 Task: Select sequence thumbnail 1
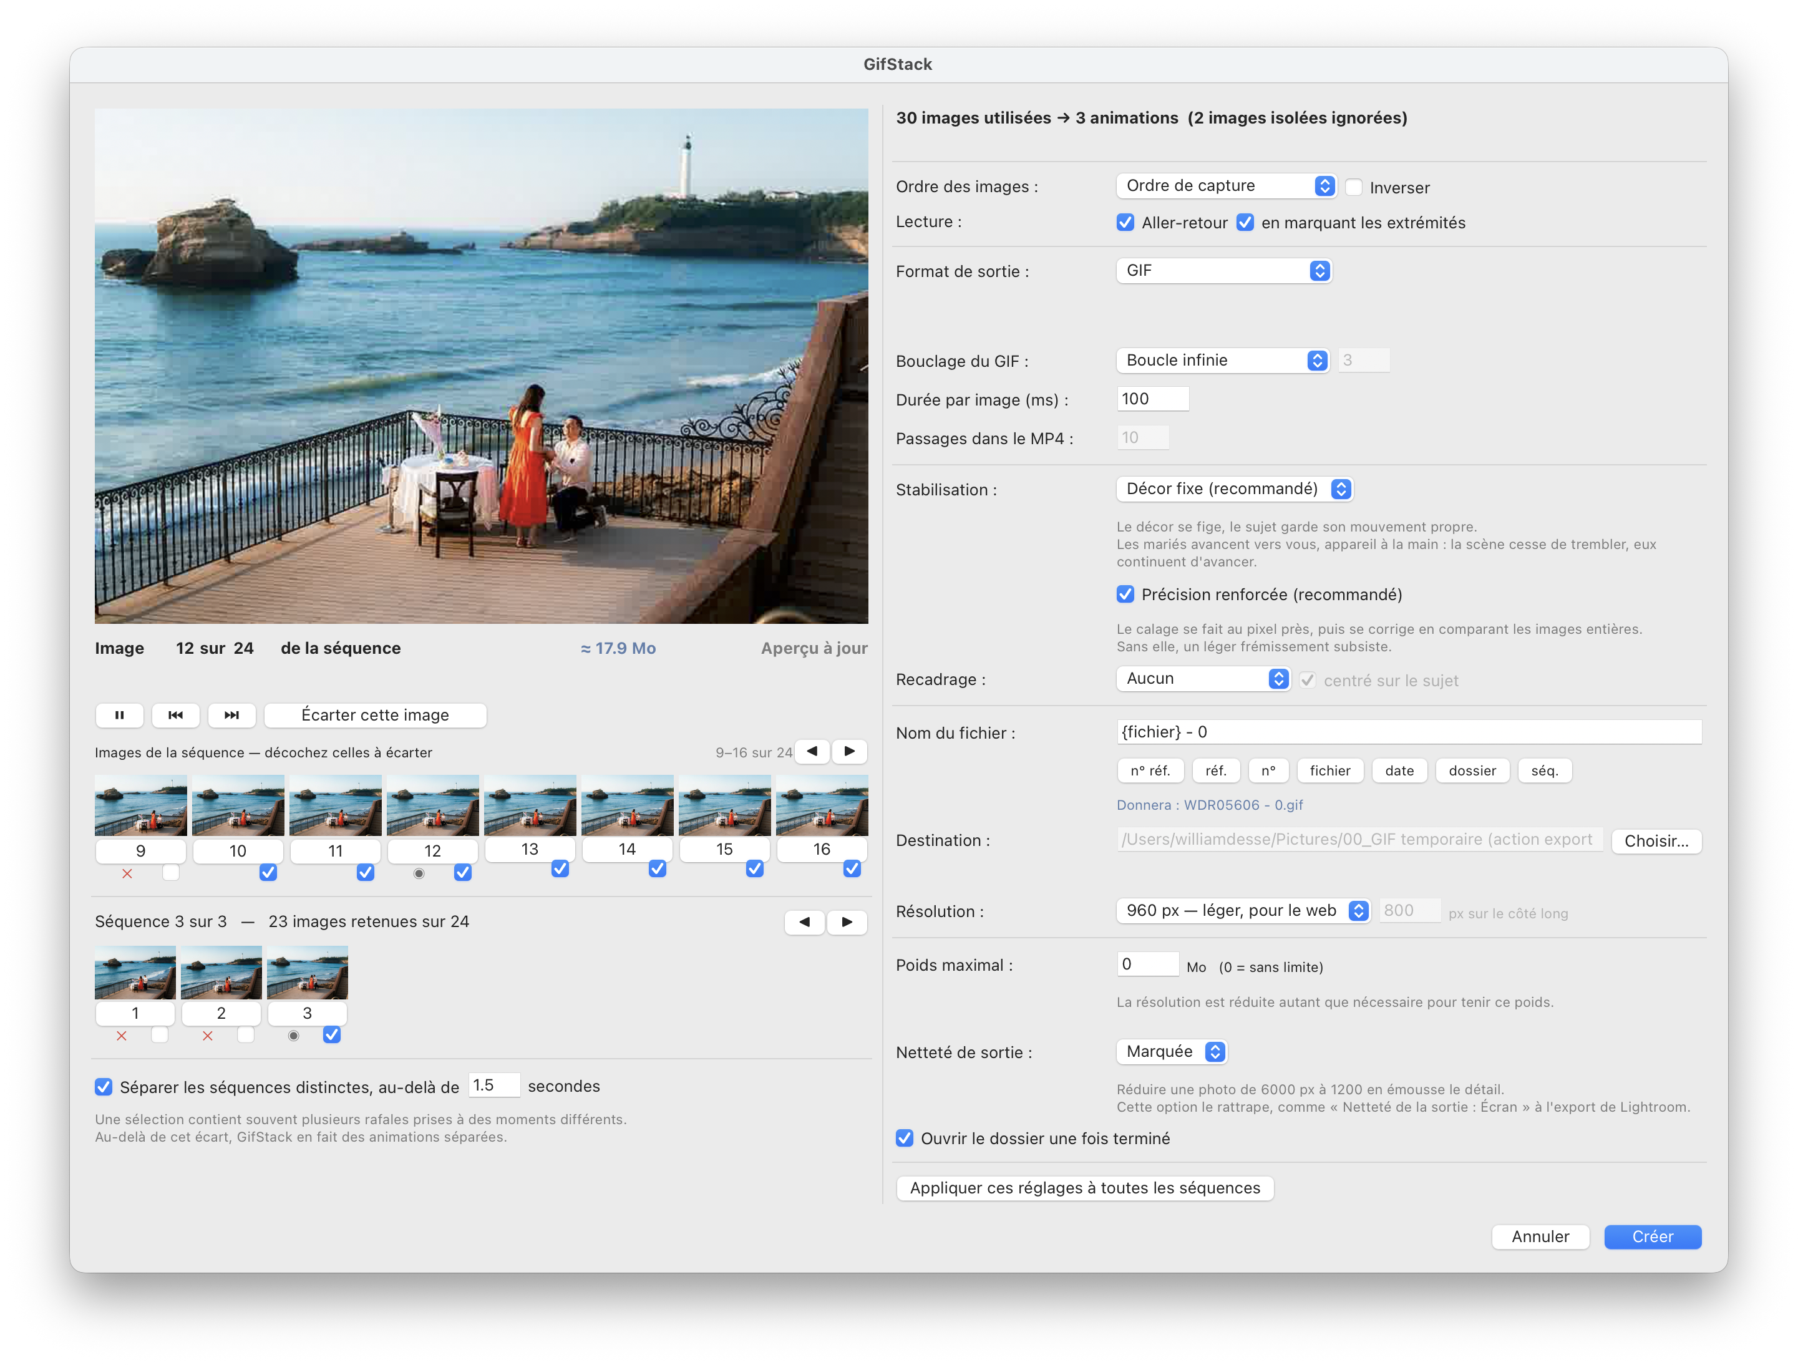click(135, 973)
